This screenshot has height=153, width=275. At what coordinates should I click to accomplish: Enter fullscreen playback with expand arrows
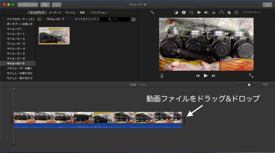251,76
